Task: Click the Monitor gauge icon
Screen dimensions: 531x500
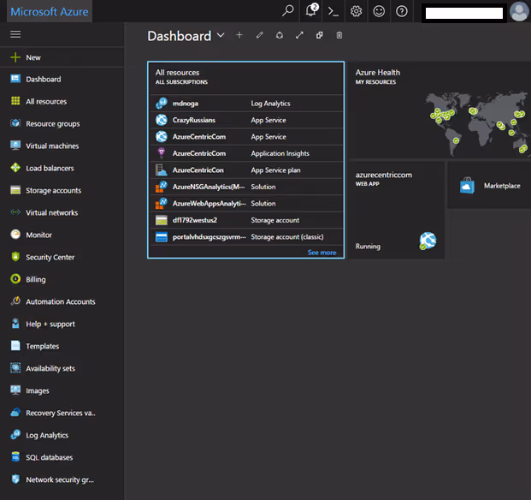Action: [x=15, y=235]
